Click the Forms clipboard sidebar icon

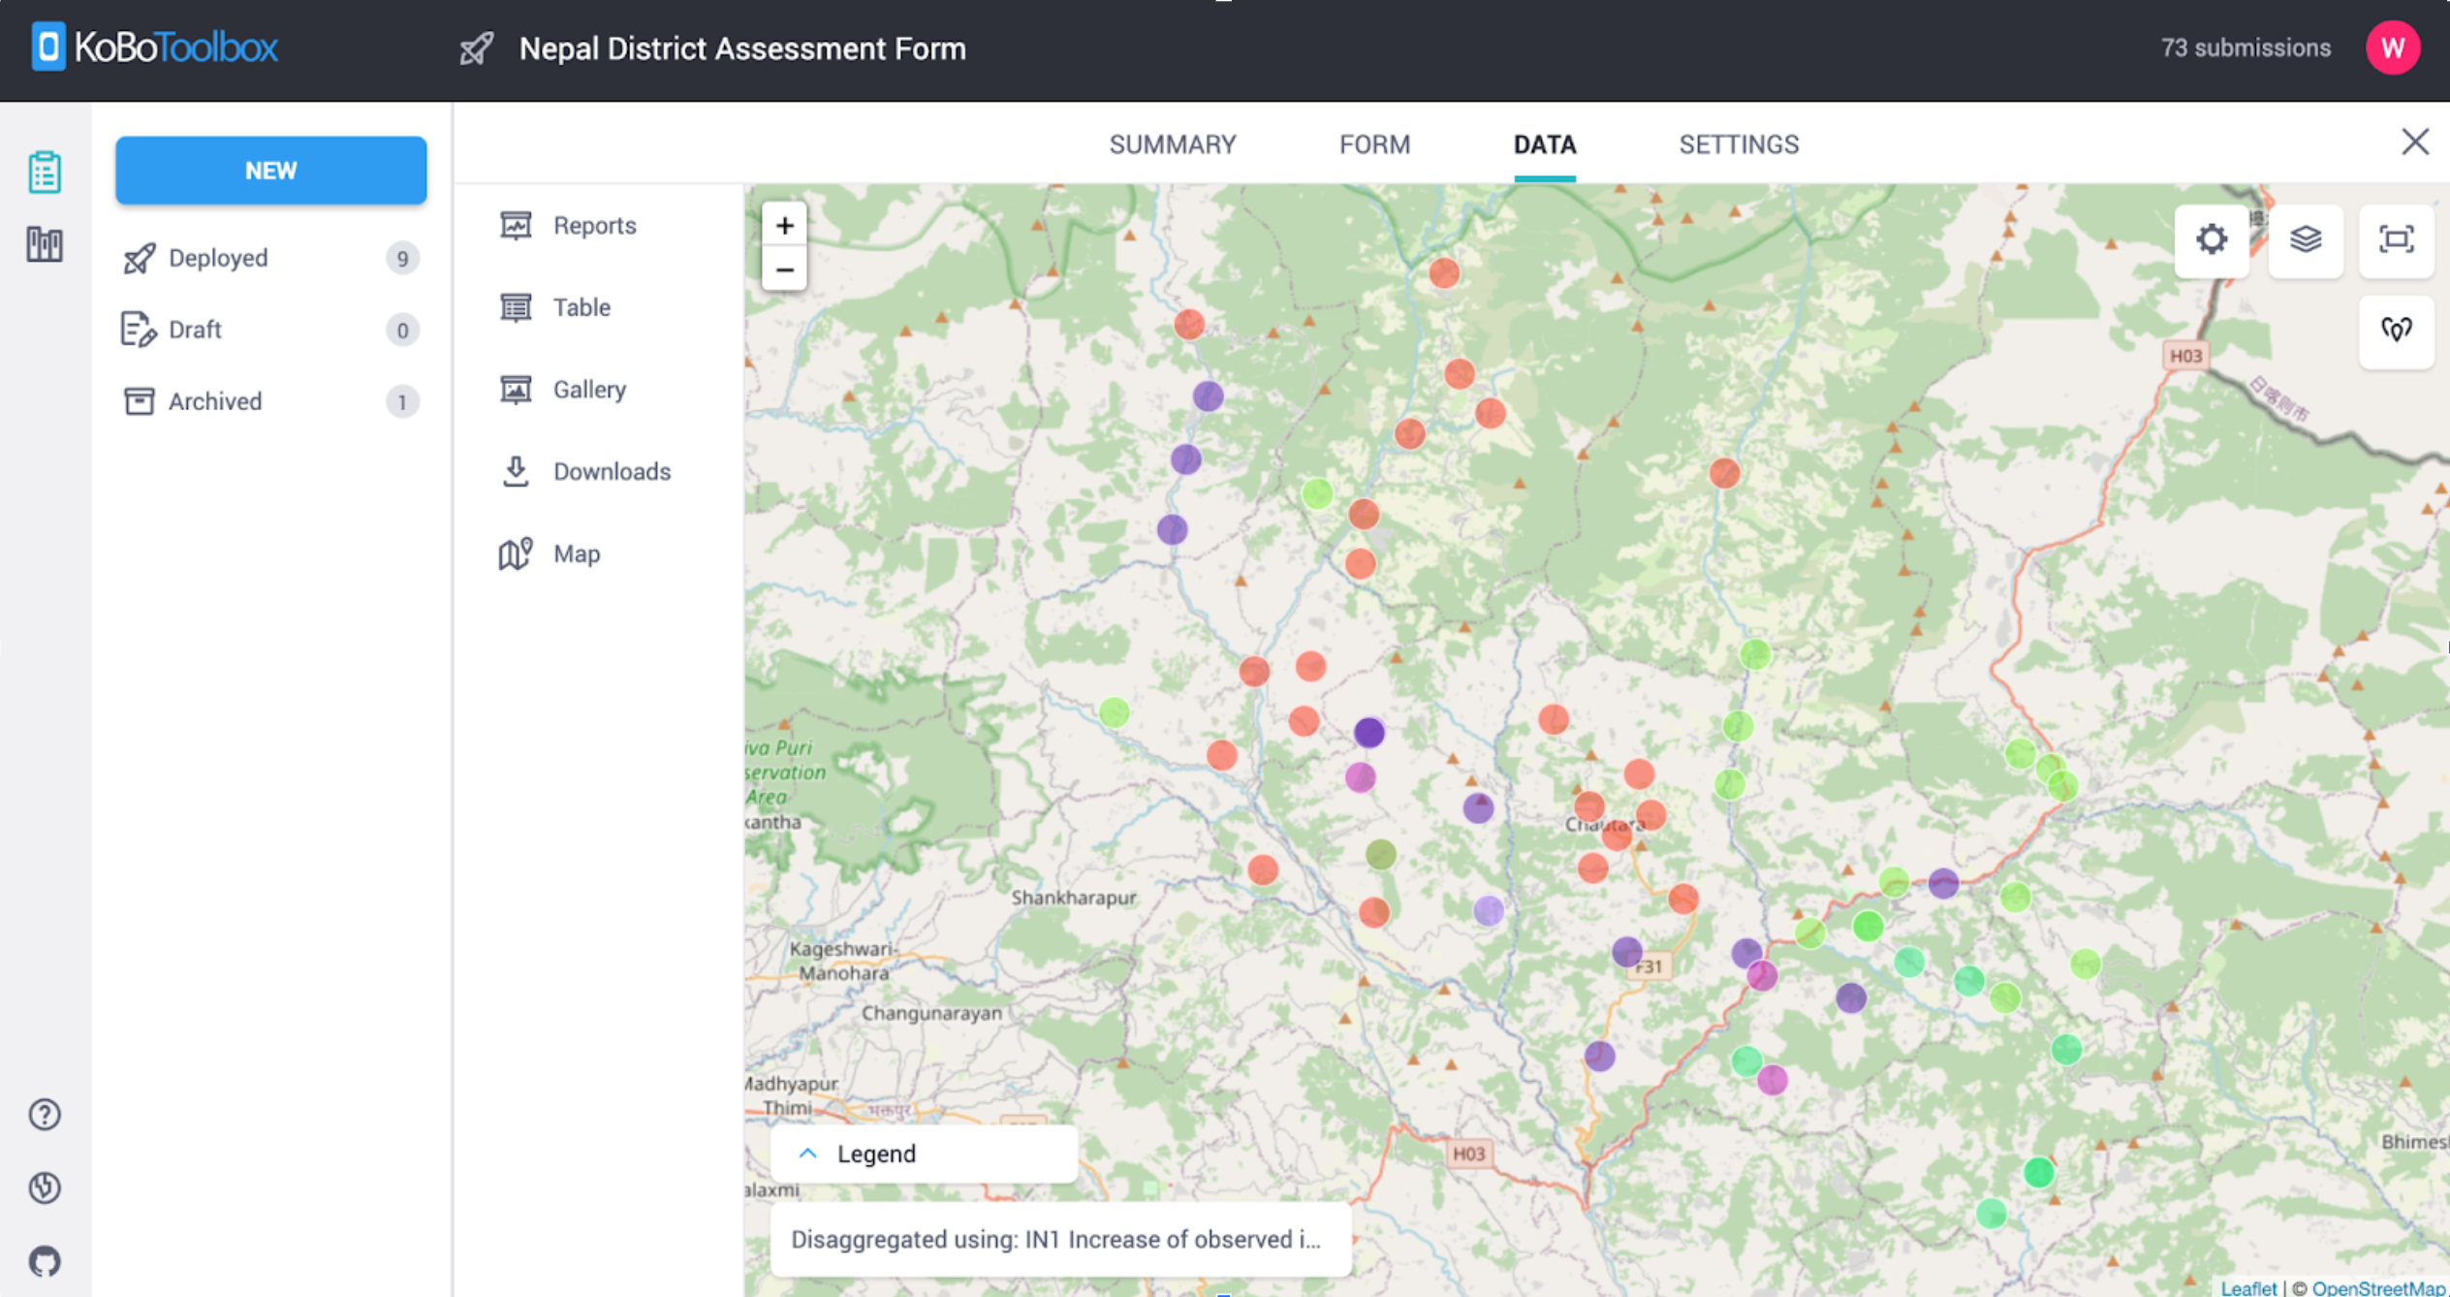point(45,173)
